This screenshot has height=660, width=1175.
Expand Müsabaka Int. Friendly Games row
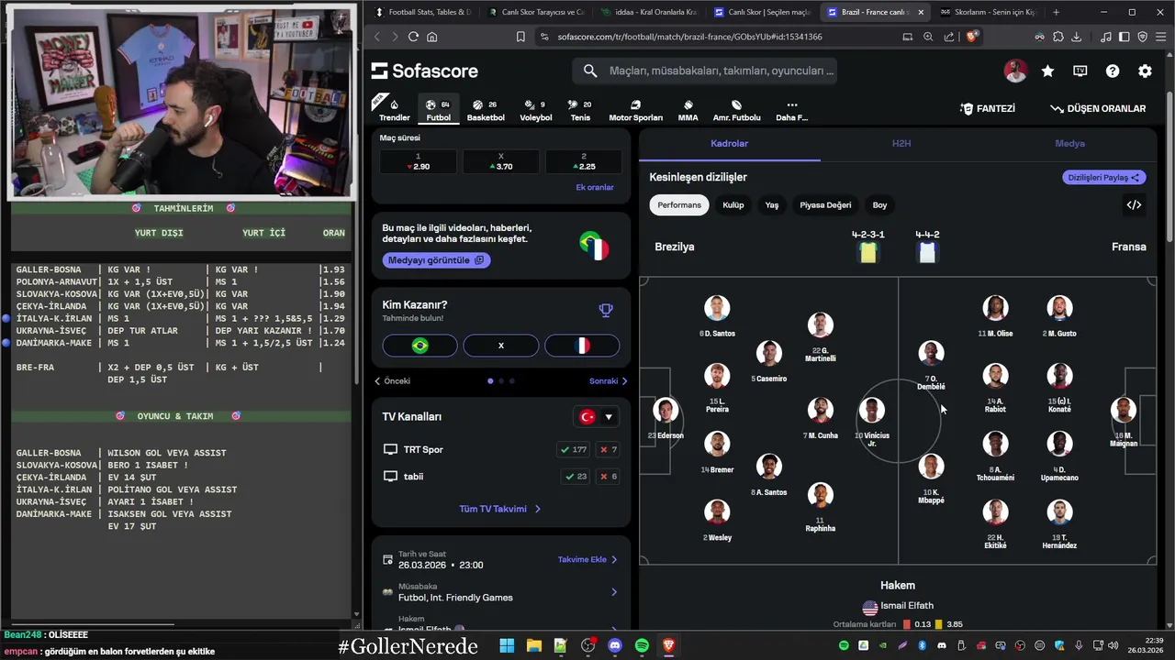point(501,592)
